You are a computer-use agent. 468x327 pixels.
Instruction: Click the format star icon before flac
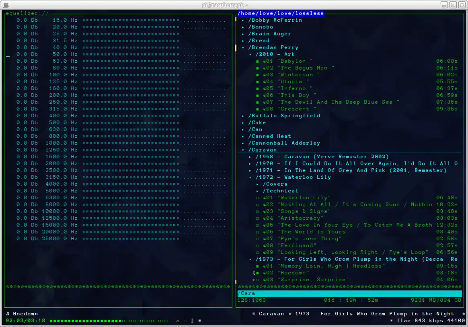391,321
